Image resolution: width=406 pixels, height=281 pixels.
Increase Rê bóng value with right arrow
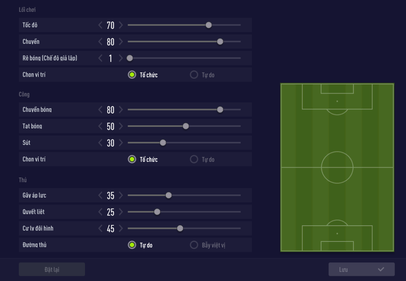click(x=121, y=58)
